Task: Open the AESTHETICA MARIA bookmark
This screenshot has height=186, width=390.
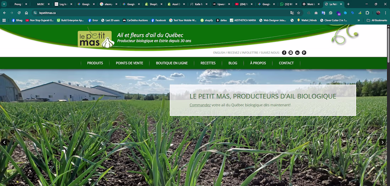Action: pos(243,21)
